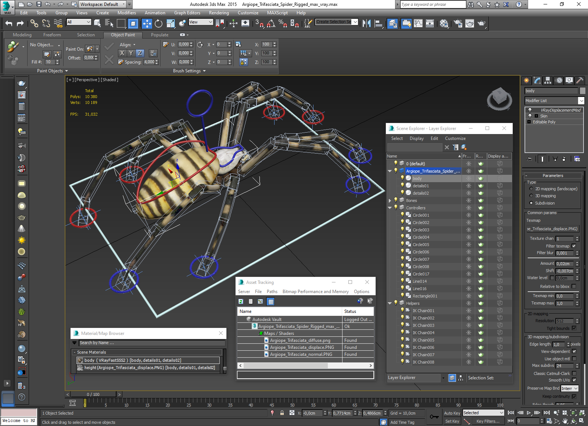The width and height of the screenshot is (588, 426).
Task: Open the Modifier List dropdown
Action: (x=555, y=101)
